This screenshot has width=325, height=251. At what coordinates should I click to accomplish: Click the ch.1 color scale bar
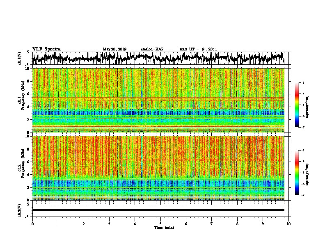tap(297, 105)
